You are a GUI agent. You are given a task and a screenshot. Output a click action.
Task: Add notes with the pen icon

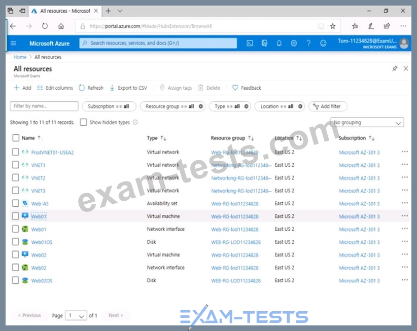click(371, 26)
